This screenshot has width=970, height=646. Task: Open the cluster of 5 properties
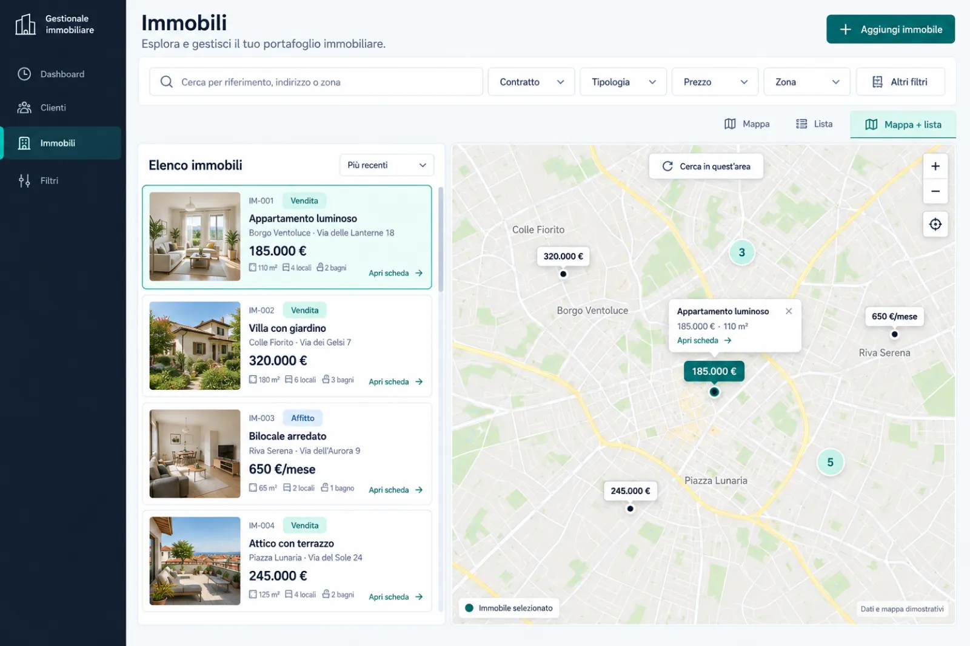click(x=831, y=463)
